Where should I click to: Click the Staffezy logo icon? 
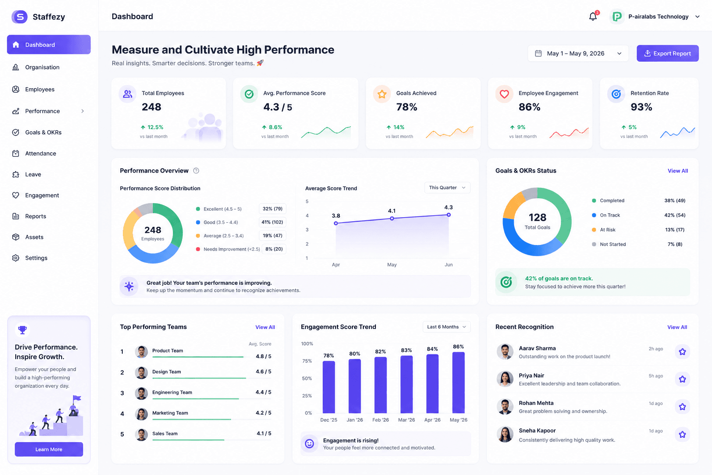19,17
